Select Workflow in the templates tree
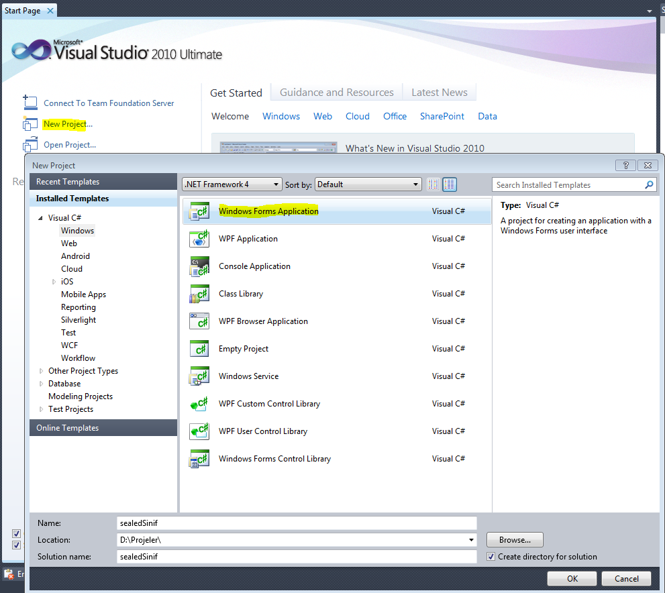Image resolution: width=665 pixels, height=593 pixels. point(78,358)
